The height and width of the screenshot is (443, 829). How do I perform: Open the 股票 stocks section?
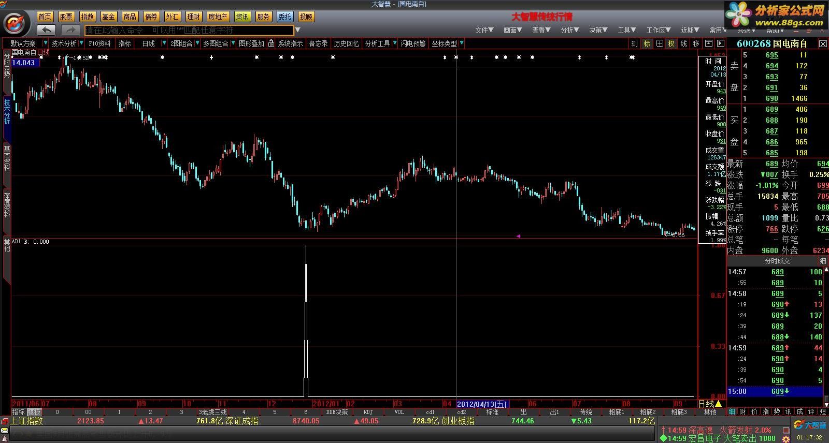[x=66, y=17]
